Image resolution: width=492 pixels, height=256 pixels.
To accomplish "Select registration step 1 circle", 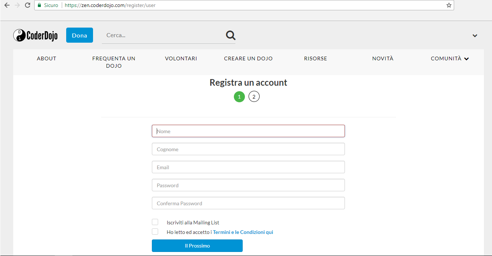I will click(x=239, y=97).
